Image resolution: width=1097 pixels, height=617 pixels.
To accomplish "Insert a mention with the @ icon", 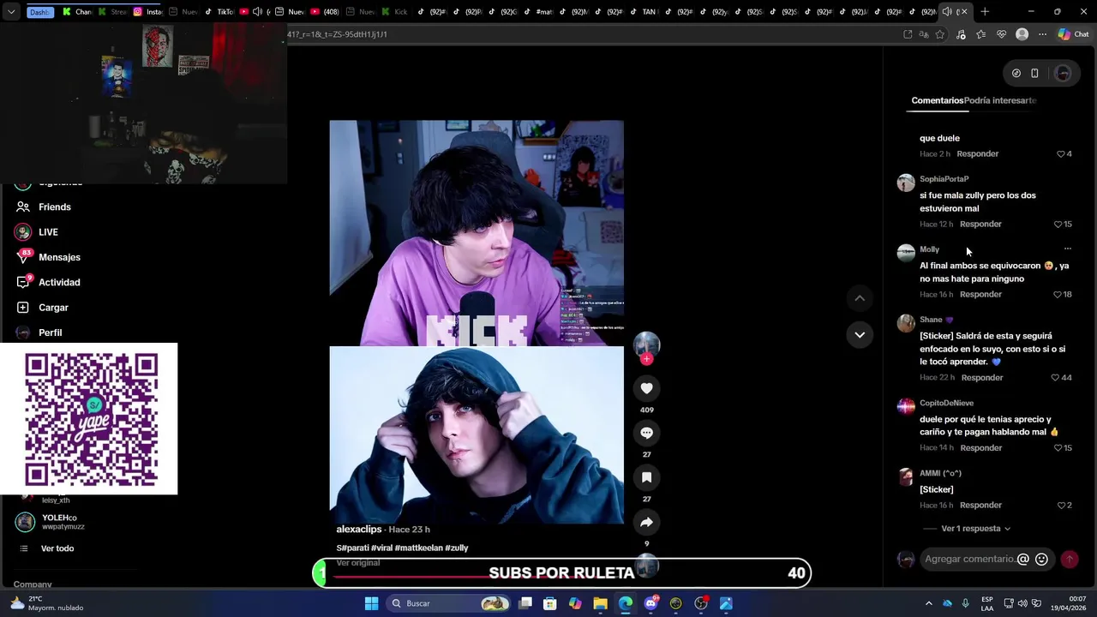I will [1022, 559].
